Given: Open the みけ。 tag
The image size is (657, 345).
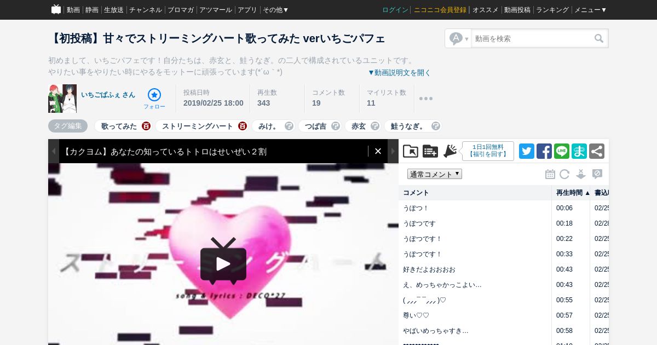Looking at the screenshot, I should pyautogui.click(x=269, y=126).
